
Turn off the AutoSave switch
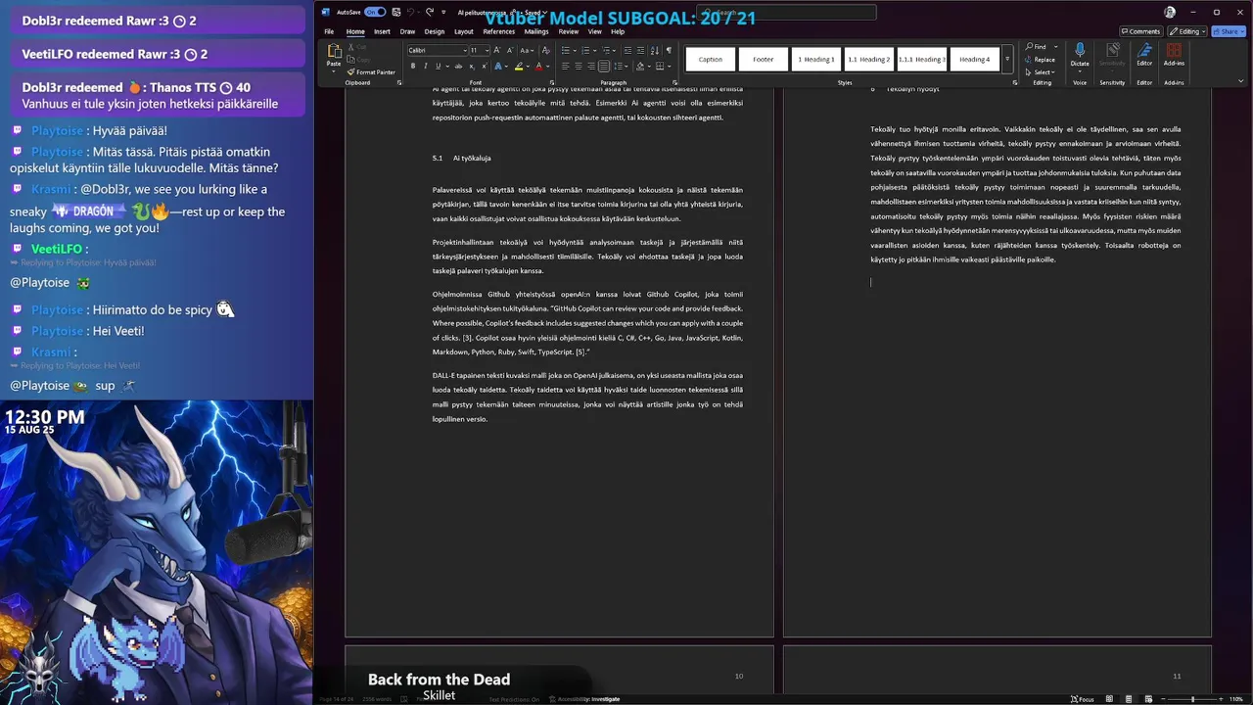(375, 12)
